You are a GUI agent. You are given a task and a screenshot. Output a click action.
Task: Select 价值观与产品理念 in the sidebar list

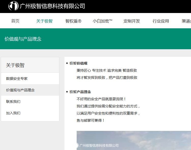[x=20, y=90]
